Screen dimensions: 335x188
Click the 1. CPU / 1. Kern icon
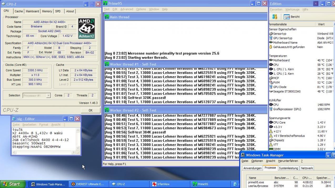271,69
